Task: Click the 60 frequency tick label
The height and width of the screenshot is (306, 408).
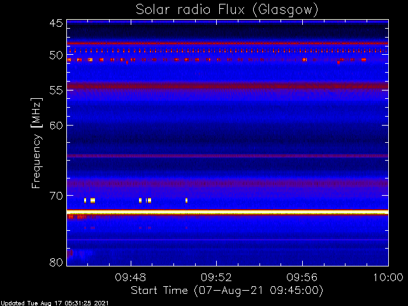Action: (56, 126)
